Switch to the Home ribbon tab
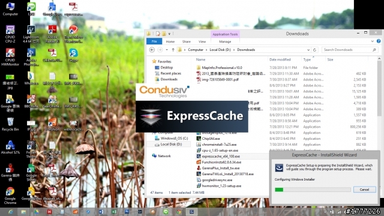Image resolution: width=384 pixels, height=216 pixels. pos(170,41)
